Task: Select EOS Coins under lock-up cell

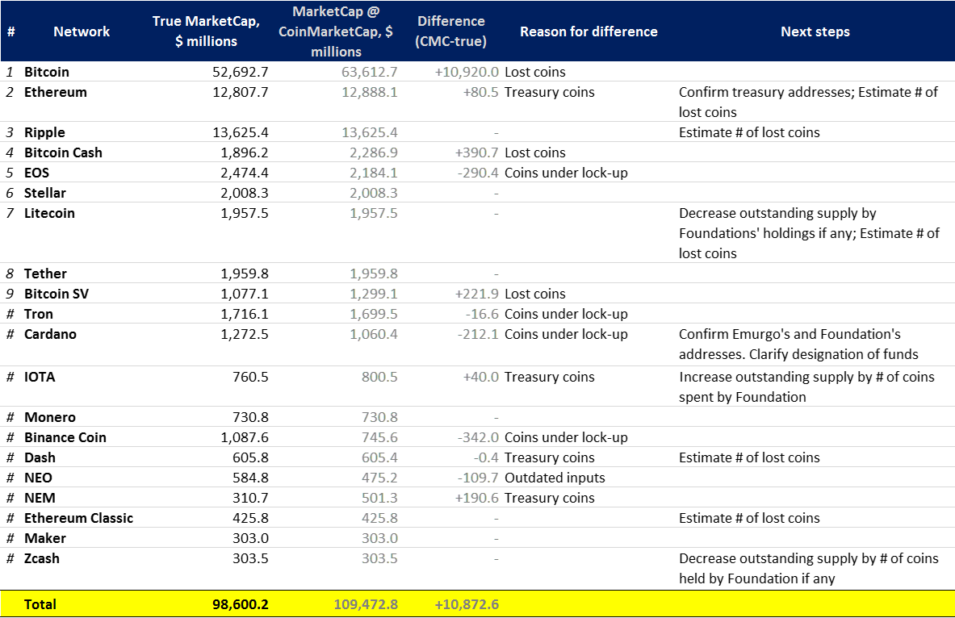Action: [566, 173]
